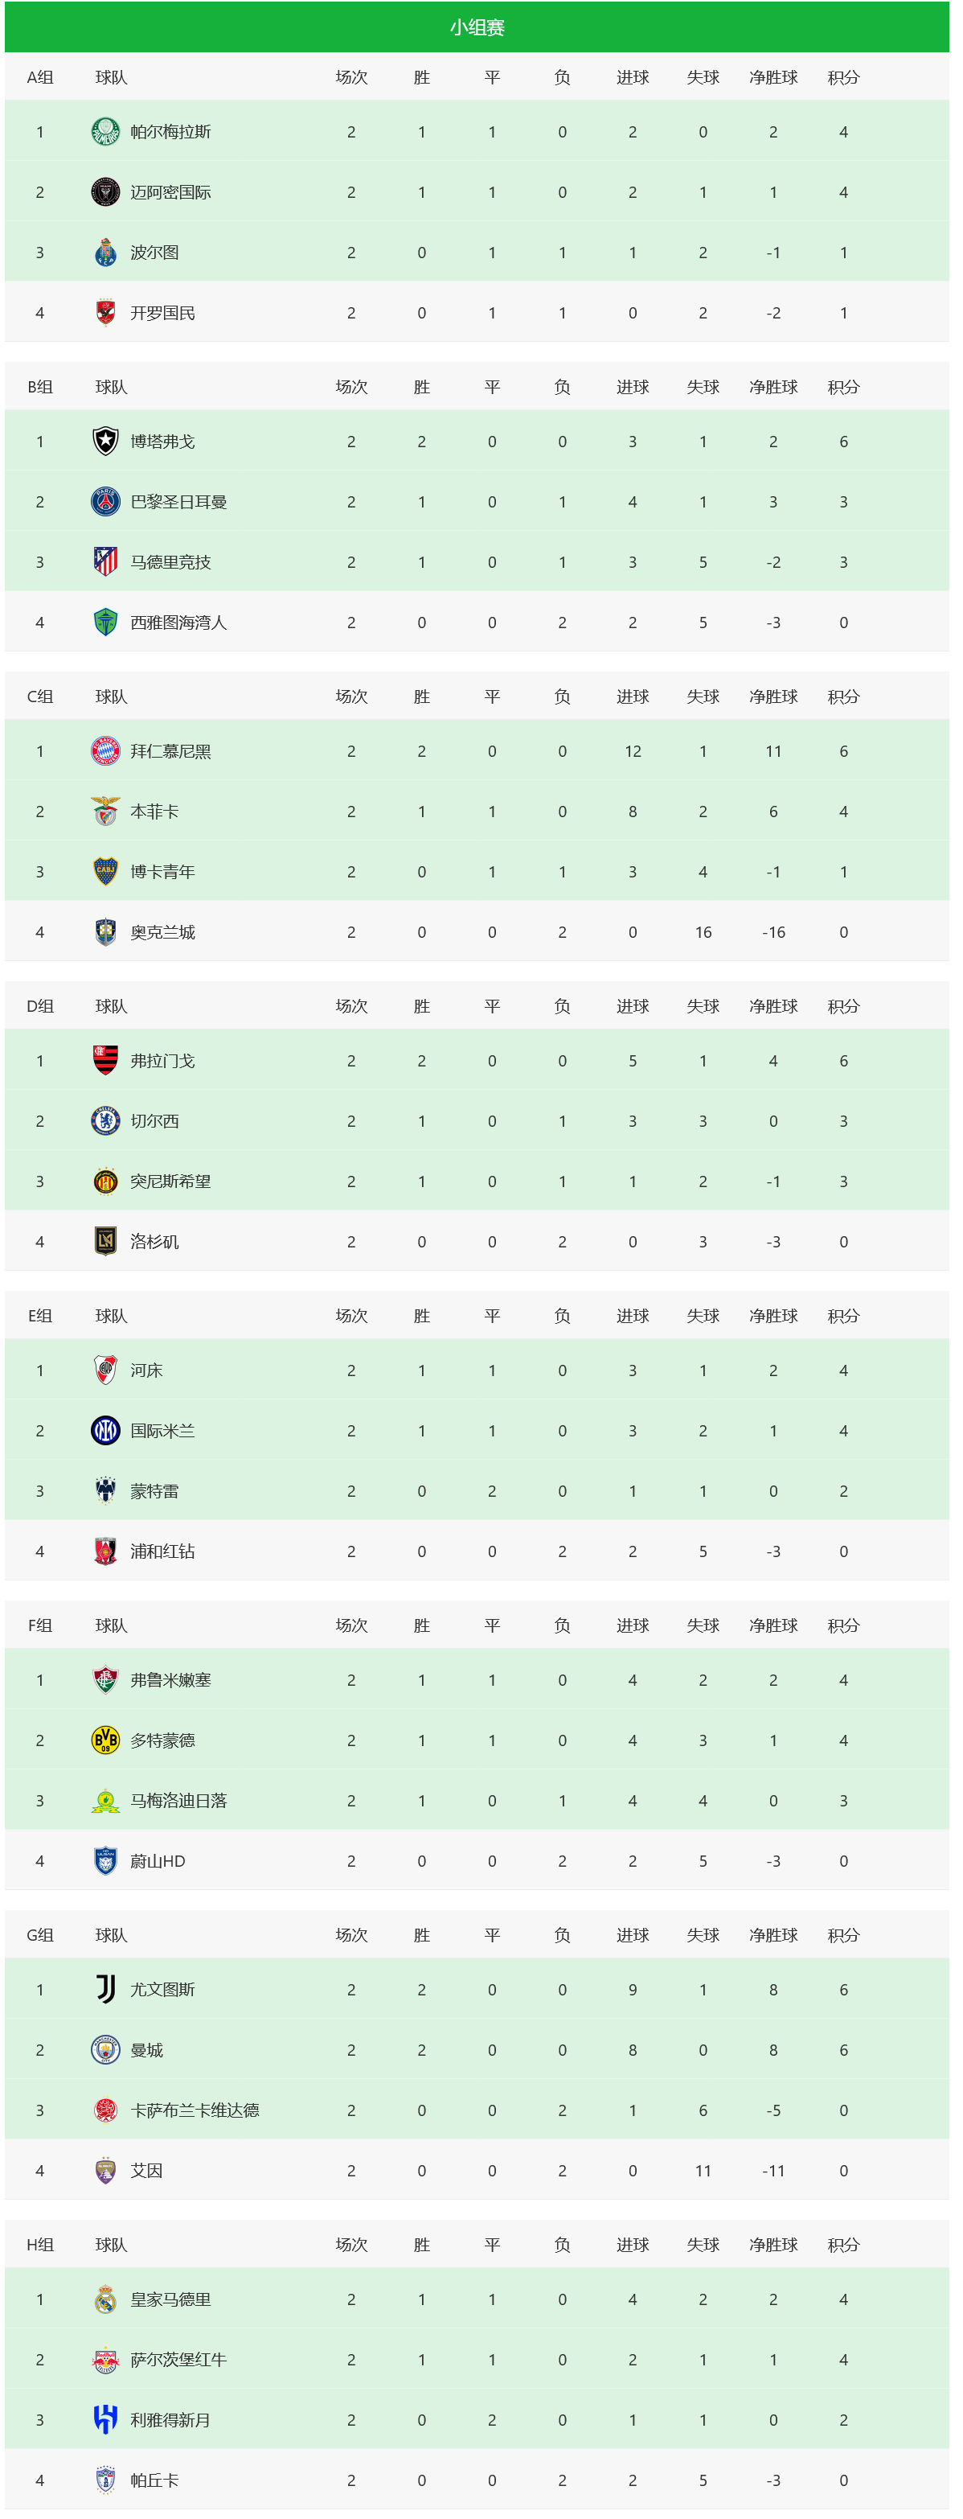
Task: Click the Borussia Dortmund (多特蒙德) badge
Action: [105, 1740]
